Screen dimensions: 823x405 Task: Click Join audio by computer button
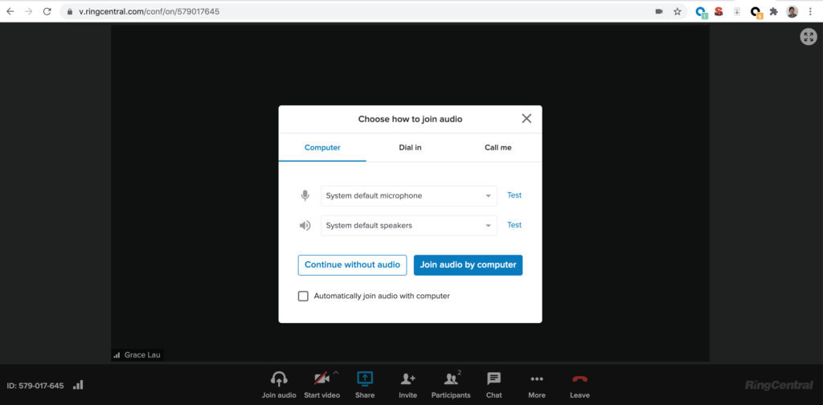tap(468, 265)
